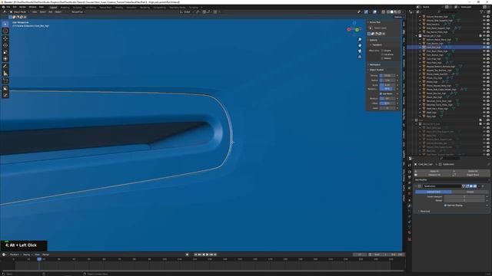Switch to the Modeling workspace tab
Image resolution: width=492 pixels, height=276 pixels.
click(x=65, y=7)
